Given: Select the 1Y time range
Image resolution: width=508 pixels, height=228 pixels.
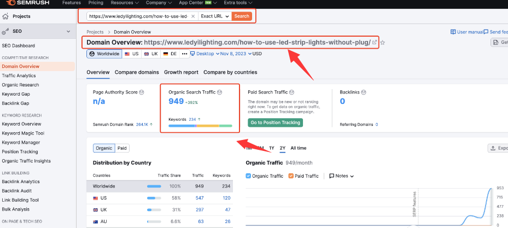Looking at the screenshot, I should point(271,148).
